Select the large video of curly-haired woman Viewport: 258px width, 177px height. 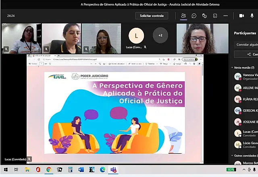point(202,39)
